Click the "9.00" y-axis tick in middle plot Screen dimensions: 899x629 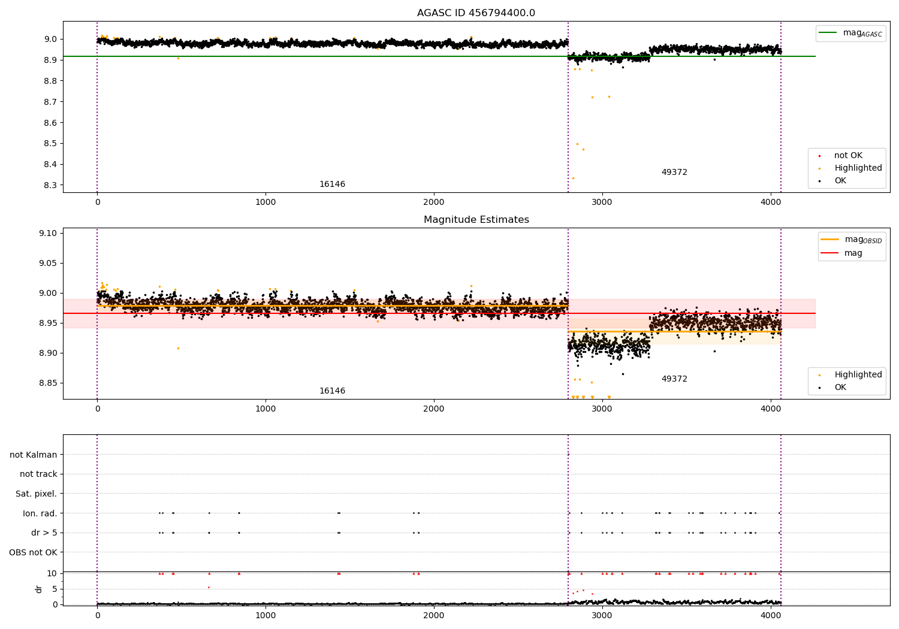click(47, 294)
